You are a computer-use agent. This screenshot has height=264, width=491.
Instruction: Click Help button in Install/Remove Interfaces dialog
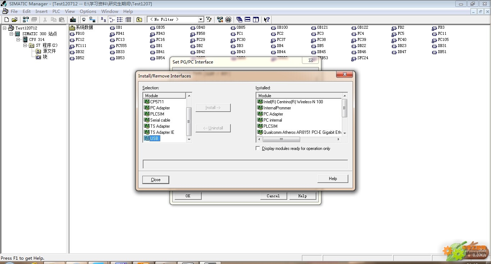click(333, 179)
